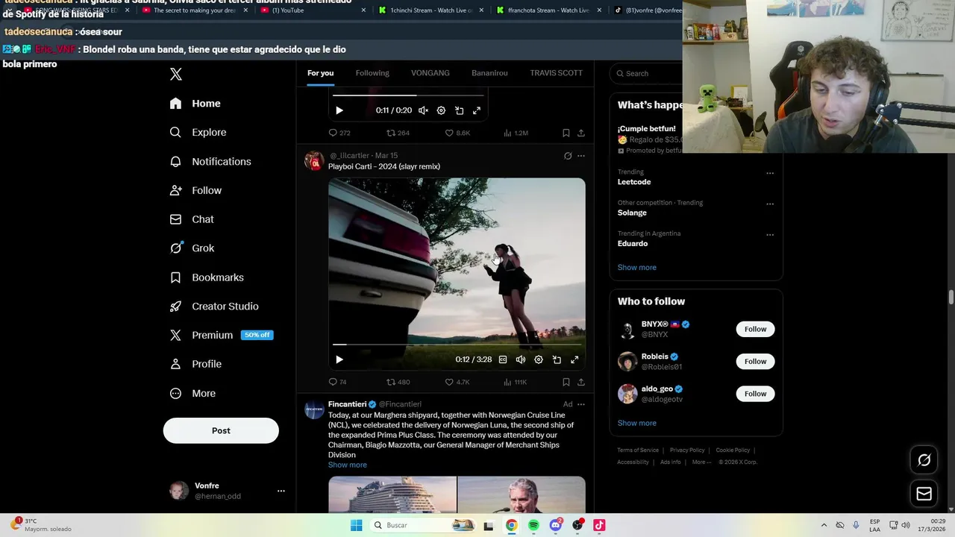Follow Robleis account
The image size is (955, 537).
tap(755, 362)
